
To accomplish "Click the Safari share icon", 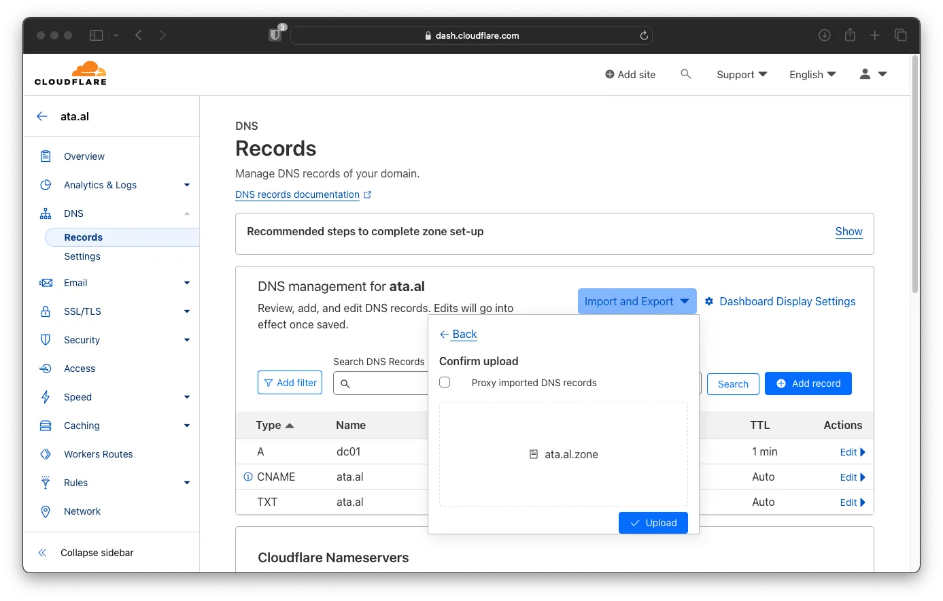I will pyautogui.click(x=850, y=35).
